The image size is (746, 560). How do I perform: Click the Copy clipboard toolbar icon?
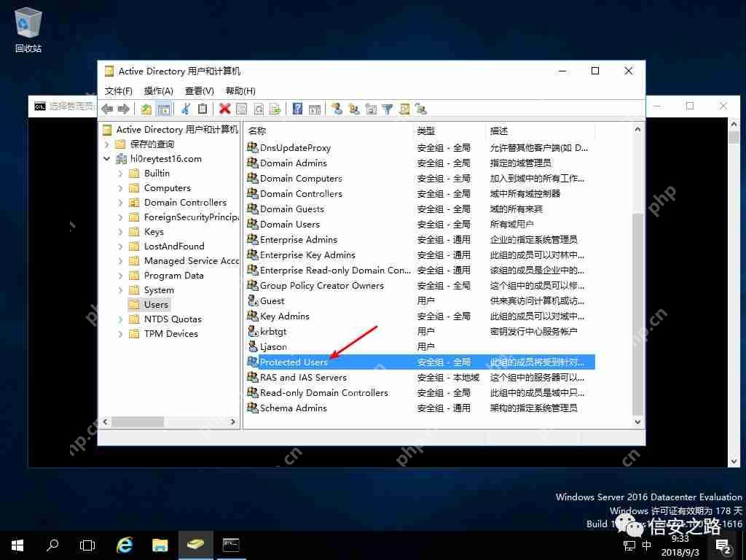(203, 109)
